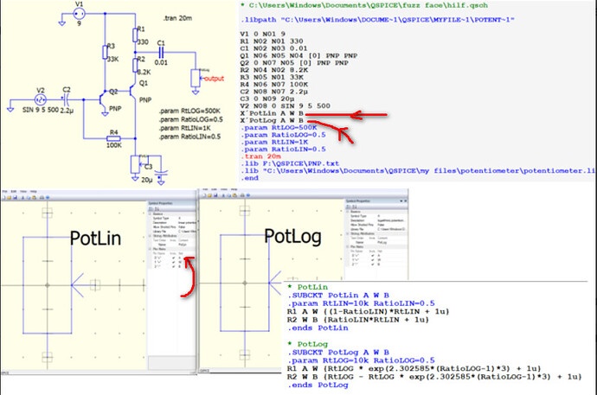The height and width of the screenshot is (395, 597).
Task: Click .param RtLOG=500K text in schematic
Action: tap(189, 111)
